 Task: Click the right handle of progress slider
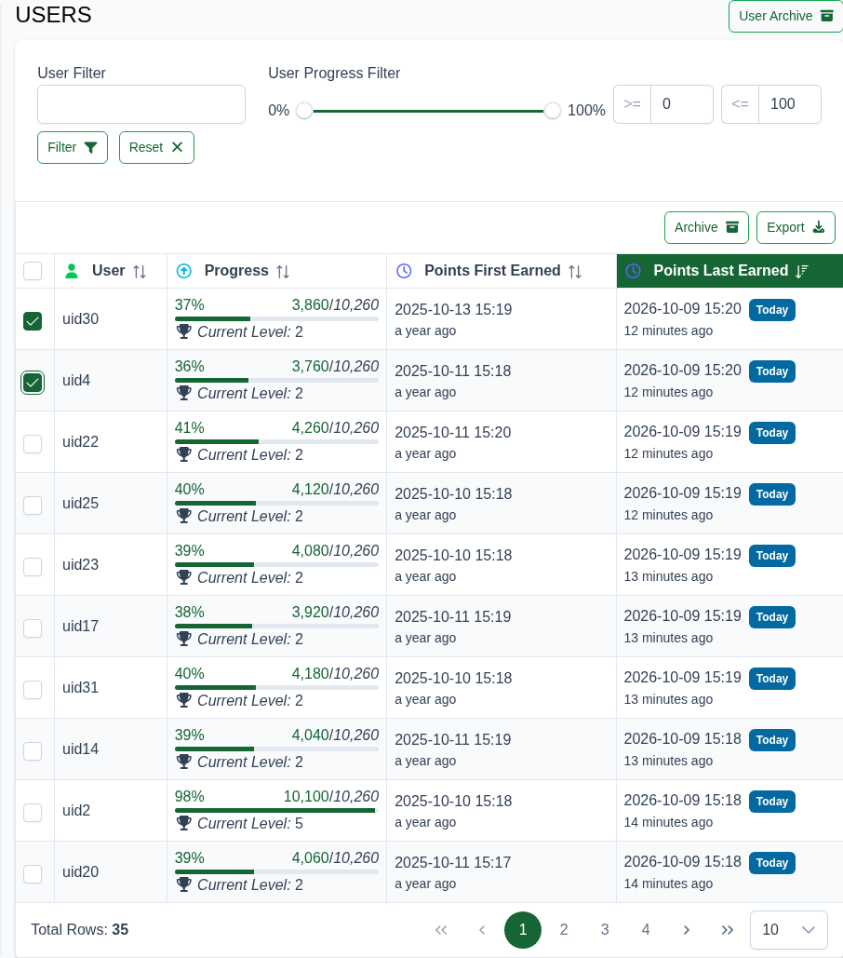[x=553, y=111]
